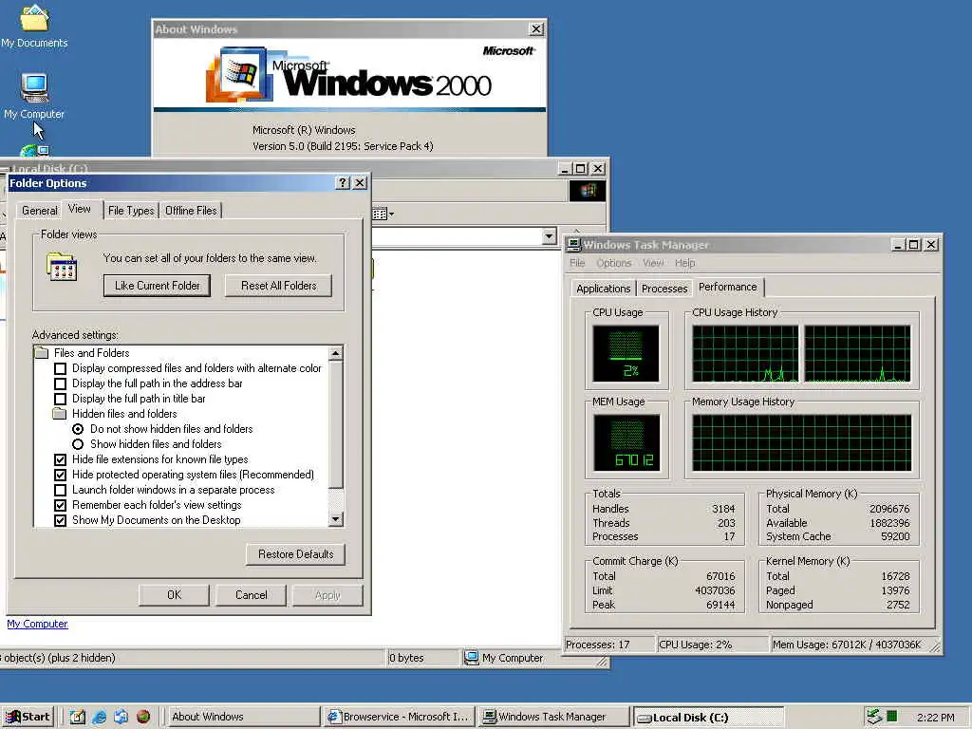Viewport: 972px width, 729px height.
Task: Enable Display the full path in address bar
Action: (60, 383)
